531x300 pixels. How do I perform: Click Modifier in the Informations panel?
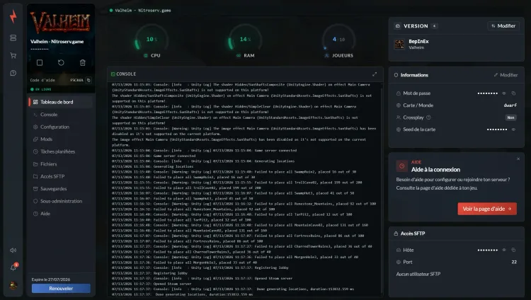tap(506, 75)
